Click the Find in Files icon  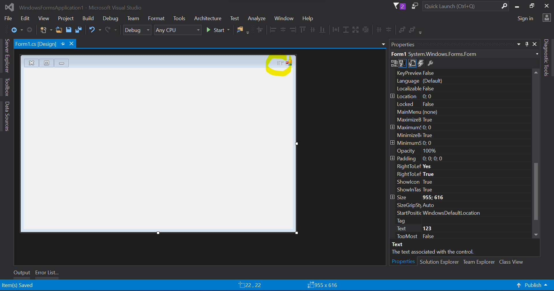[x=240, y=30]
